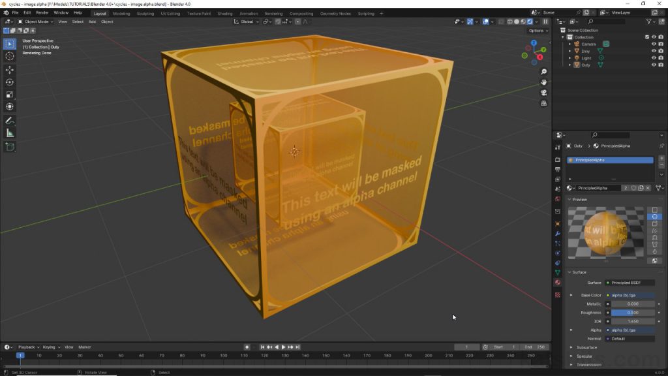668x376 pixels.
Task: Switch to Wireframe viewport shading icon
Action: (x=509, y=22)
